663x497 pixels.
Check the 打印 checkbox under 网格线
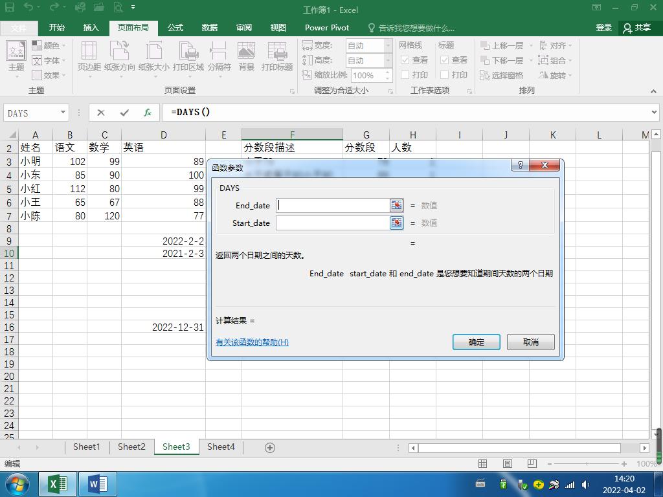tap(405, 75)
